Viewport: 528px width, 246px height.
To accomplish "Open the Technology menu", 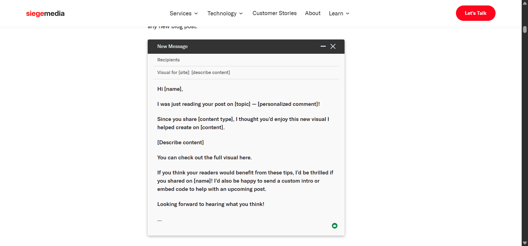I will [x=222, y=13].
